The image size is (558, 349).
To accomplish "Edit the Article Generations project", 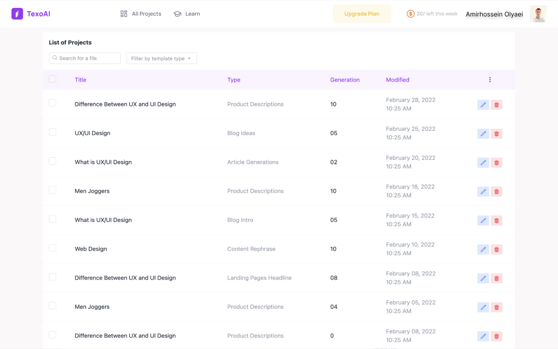I will click(x=483, y=163).
